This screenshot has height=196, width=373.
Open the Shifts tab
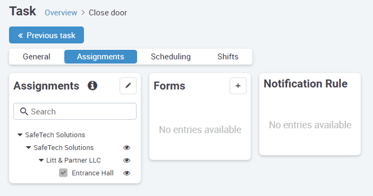(228, 56)
